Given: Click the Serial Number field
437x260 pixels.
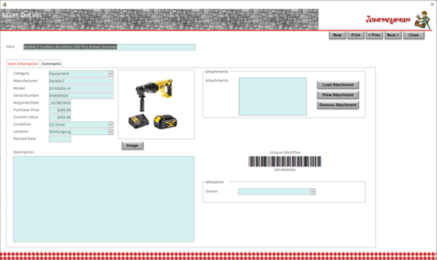Looking at the screenshot, I should [81, 96].
